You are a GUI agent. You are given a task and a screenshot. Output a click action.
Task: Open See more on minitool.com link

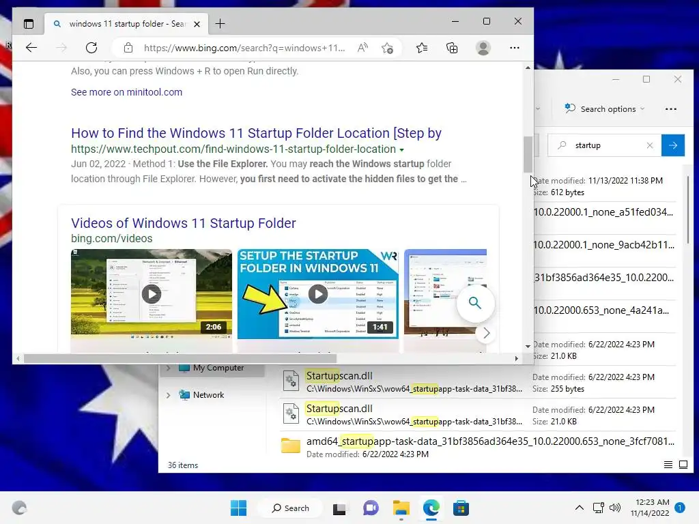[126, 92]
